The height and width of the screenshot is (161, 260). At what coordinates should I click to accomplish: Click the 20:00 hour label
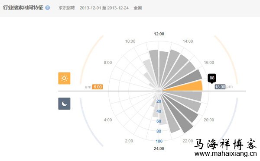209,120
